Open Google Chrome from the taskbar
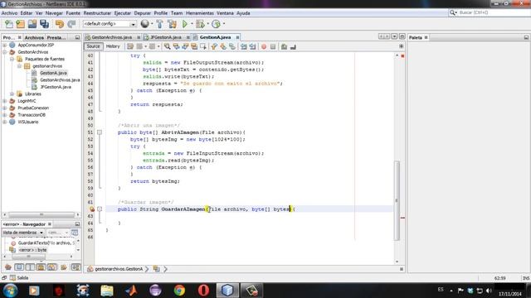The image size is (531, 298). 179,291
